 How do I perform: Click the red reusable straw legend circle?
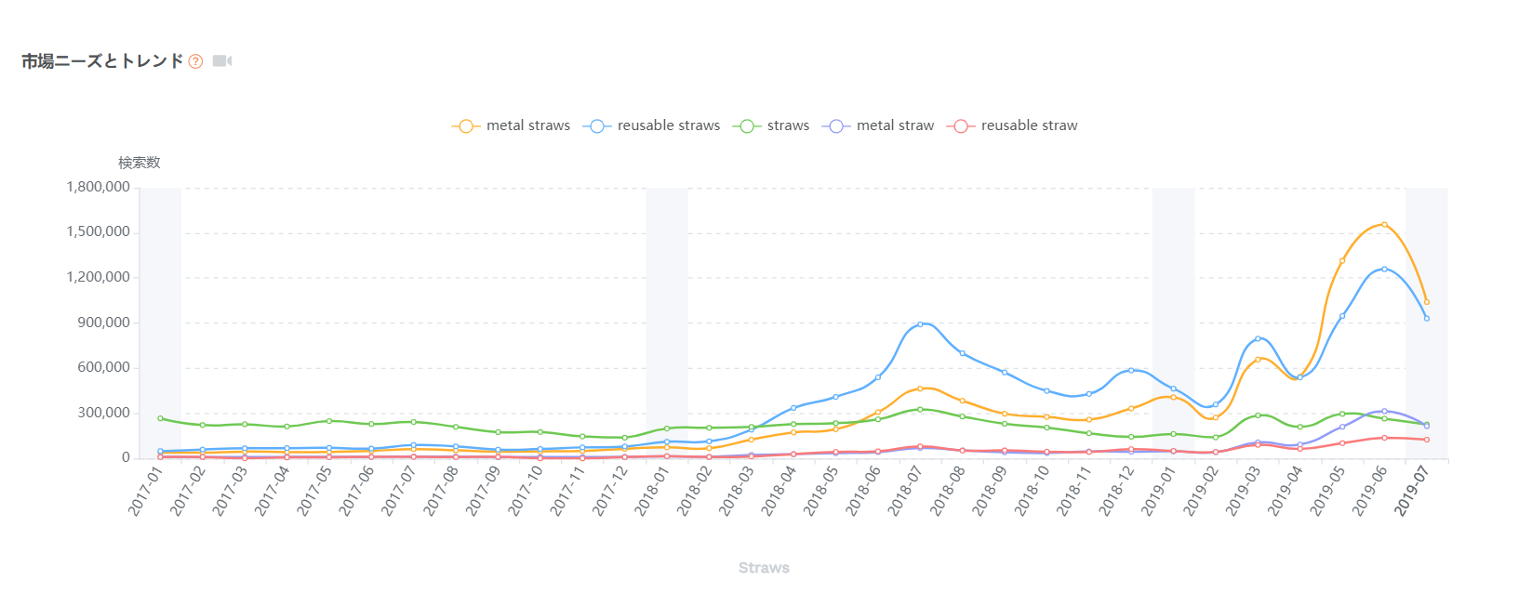[x=961, y=126]
